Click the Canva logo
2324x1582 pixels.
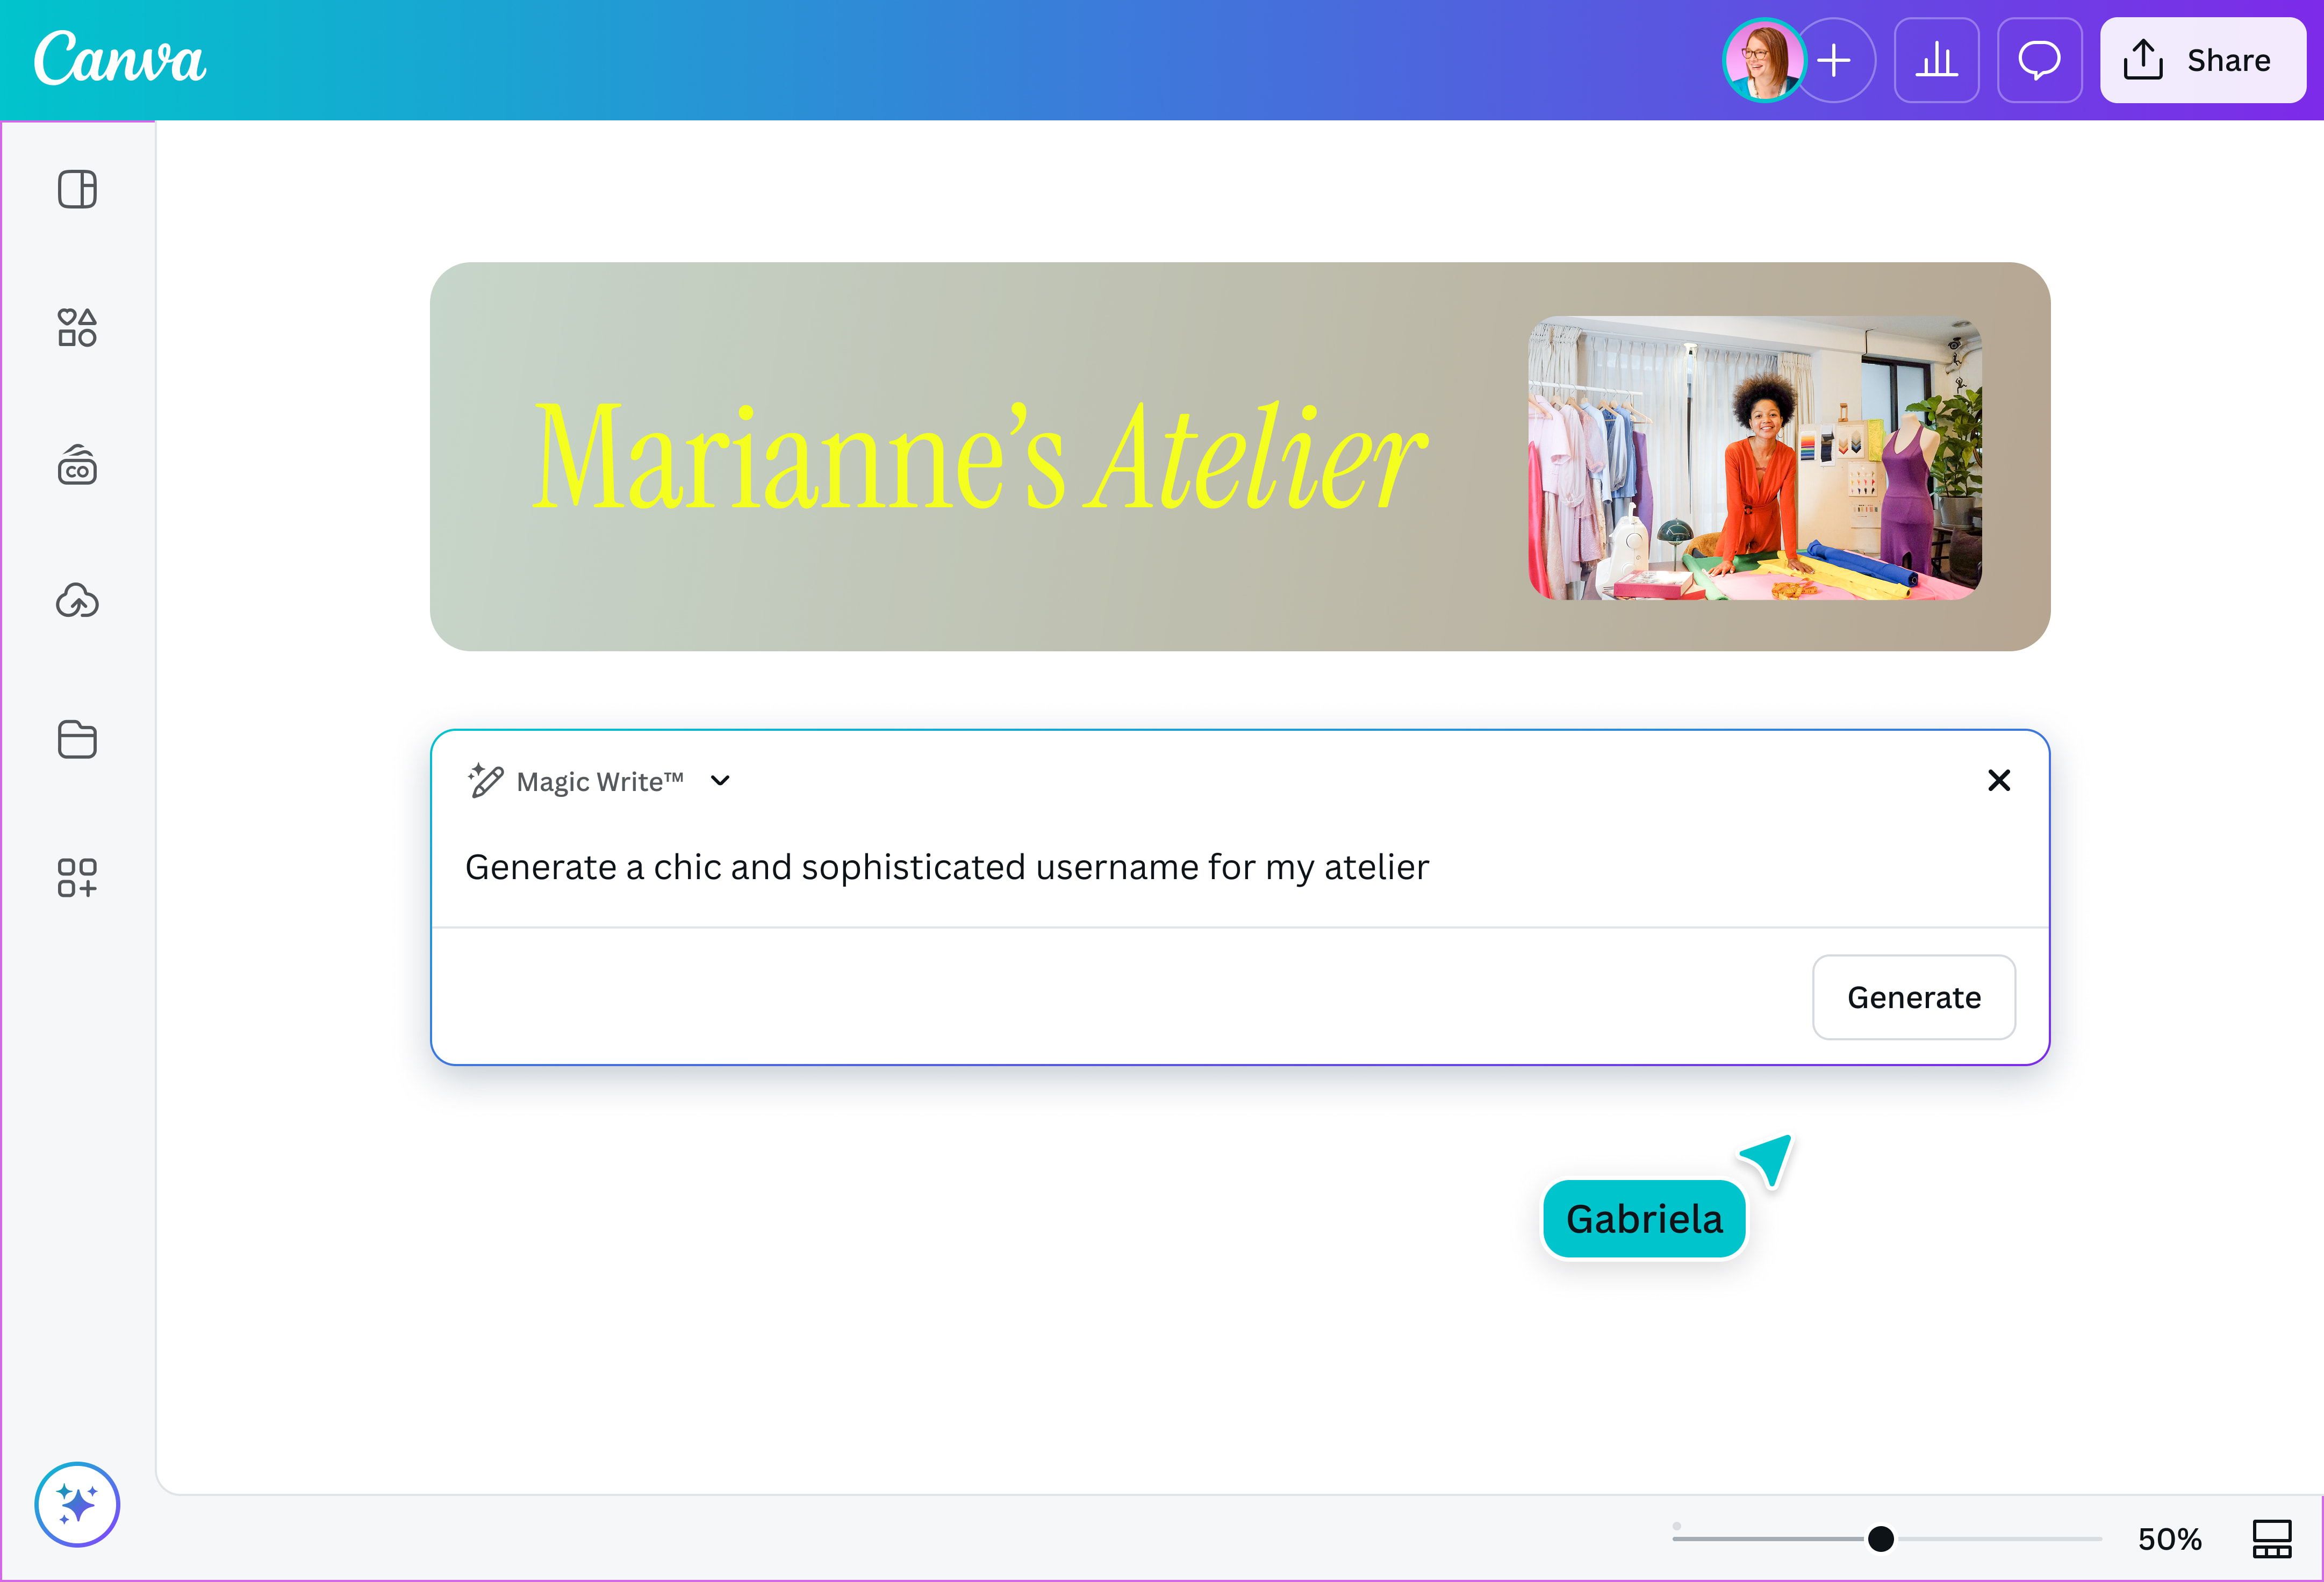120,60
